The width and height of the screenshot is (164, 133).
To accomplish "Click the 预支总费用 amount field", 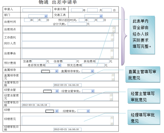I will [x=93, y=65].
